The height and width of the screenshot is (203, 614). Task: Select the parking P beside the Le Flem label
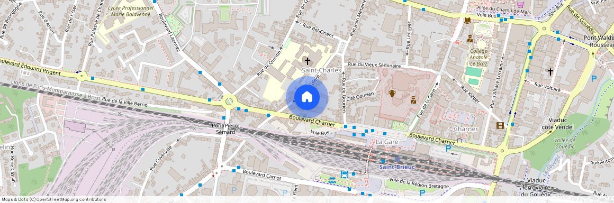[x=285, y=192]
